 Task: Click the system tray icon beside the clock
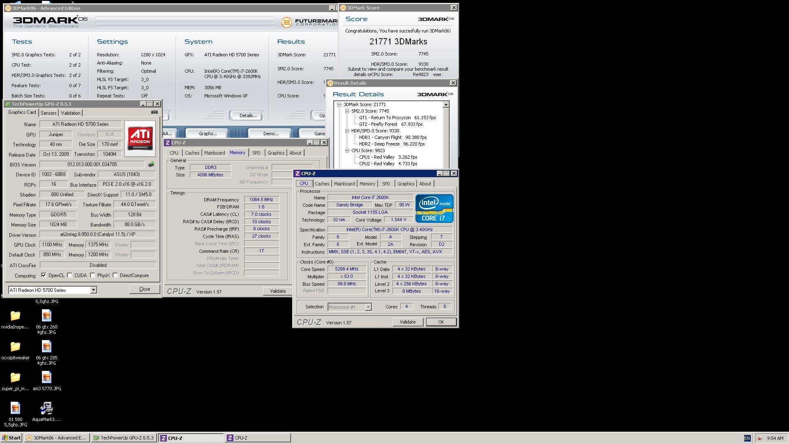click(760, 438)
